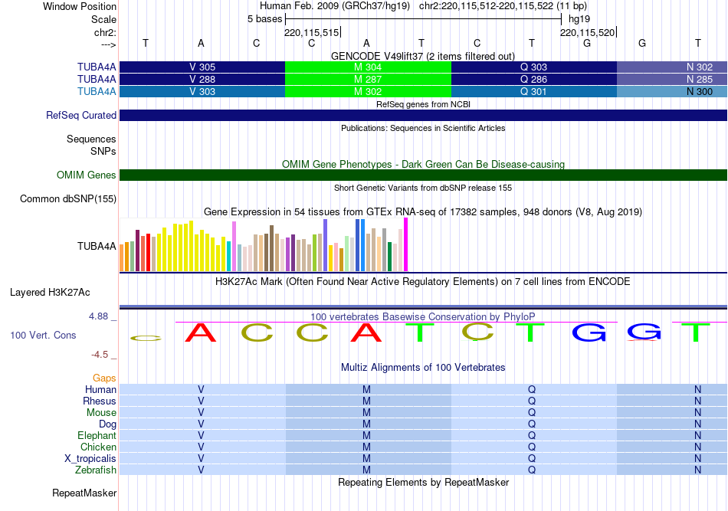Select the Zebrafish species row label
Viewport: 728px width, 511px height.
tap(95, 470)
